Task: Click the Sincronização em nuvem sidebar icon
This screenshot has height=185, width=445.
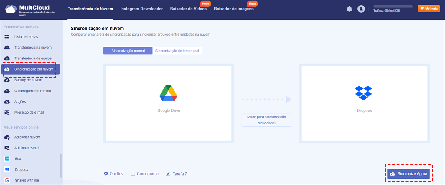Action: coord(7,69)
